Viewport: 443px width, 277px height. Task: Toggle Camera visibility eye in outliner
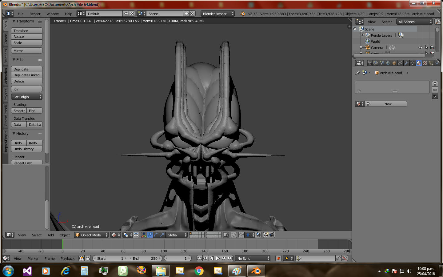[420, 47]
